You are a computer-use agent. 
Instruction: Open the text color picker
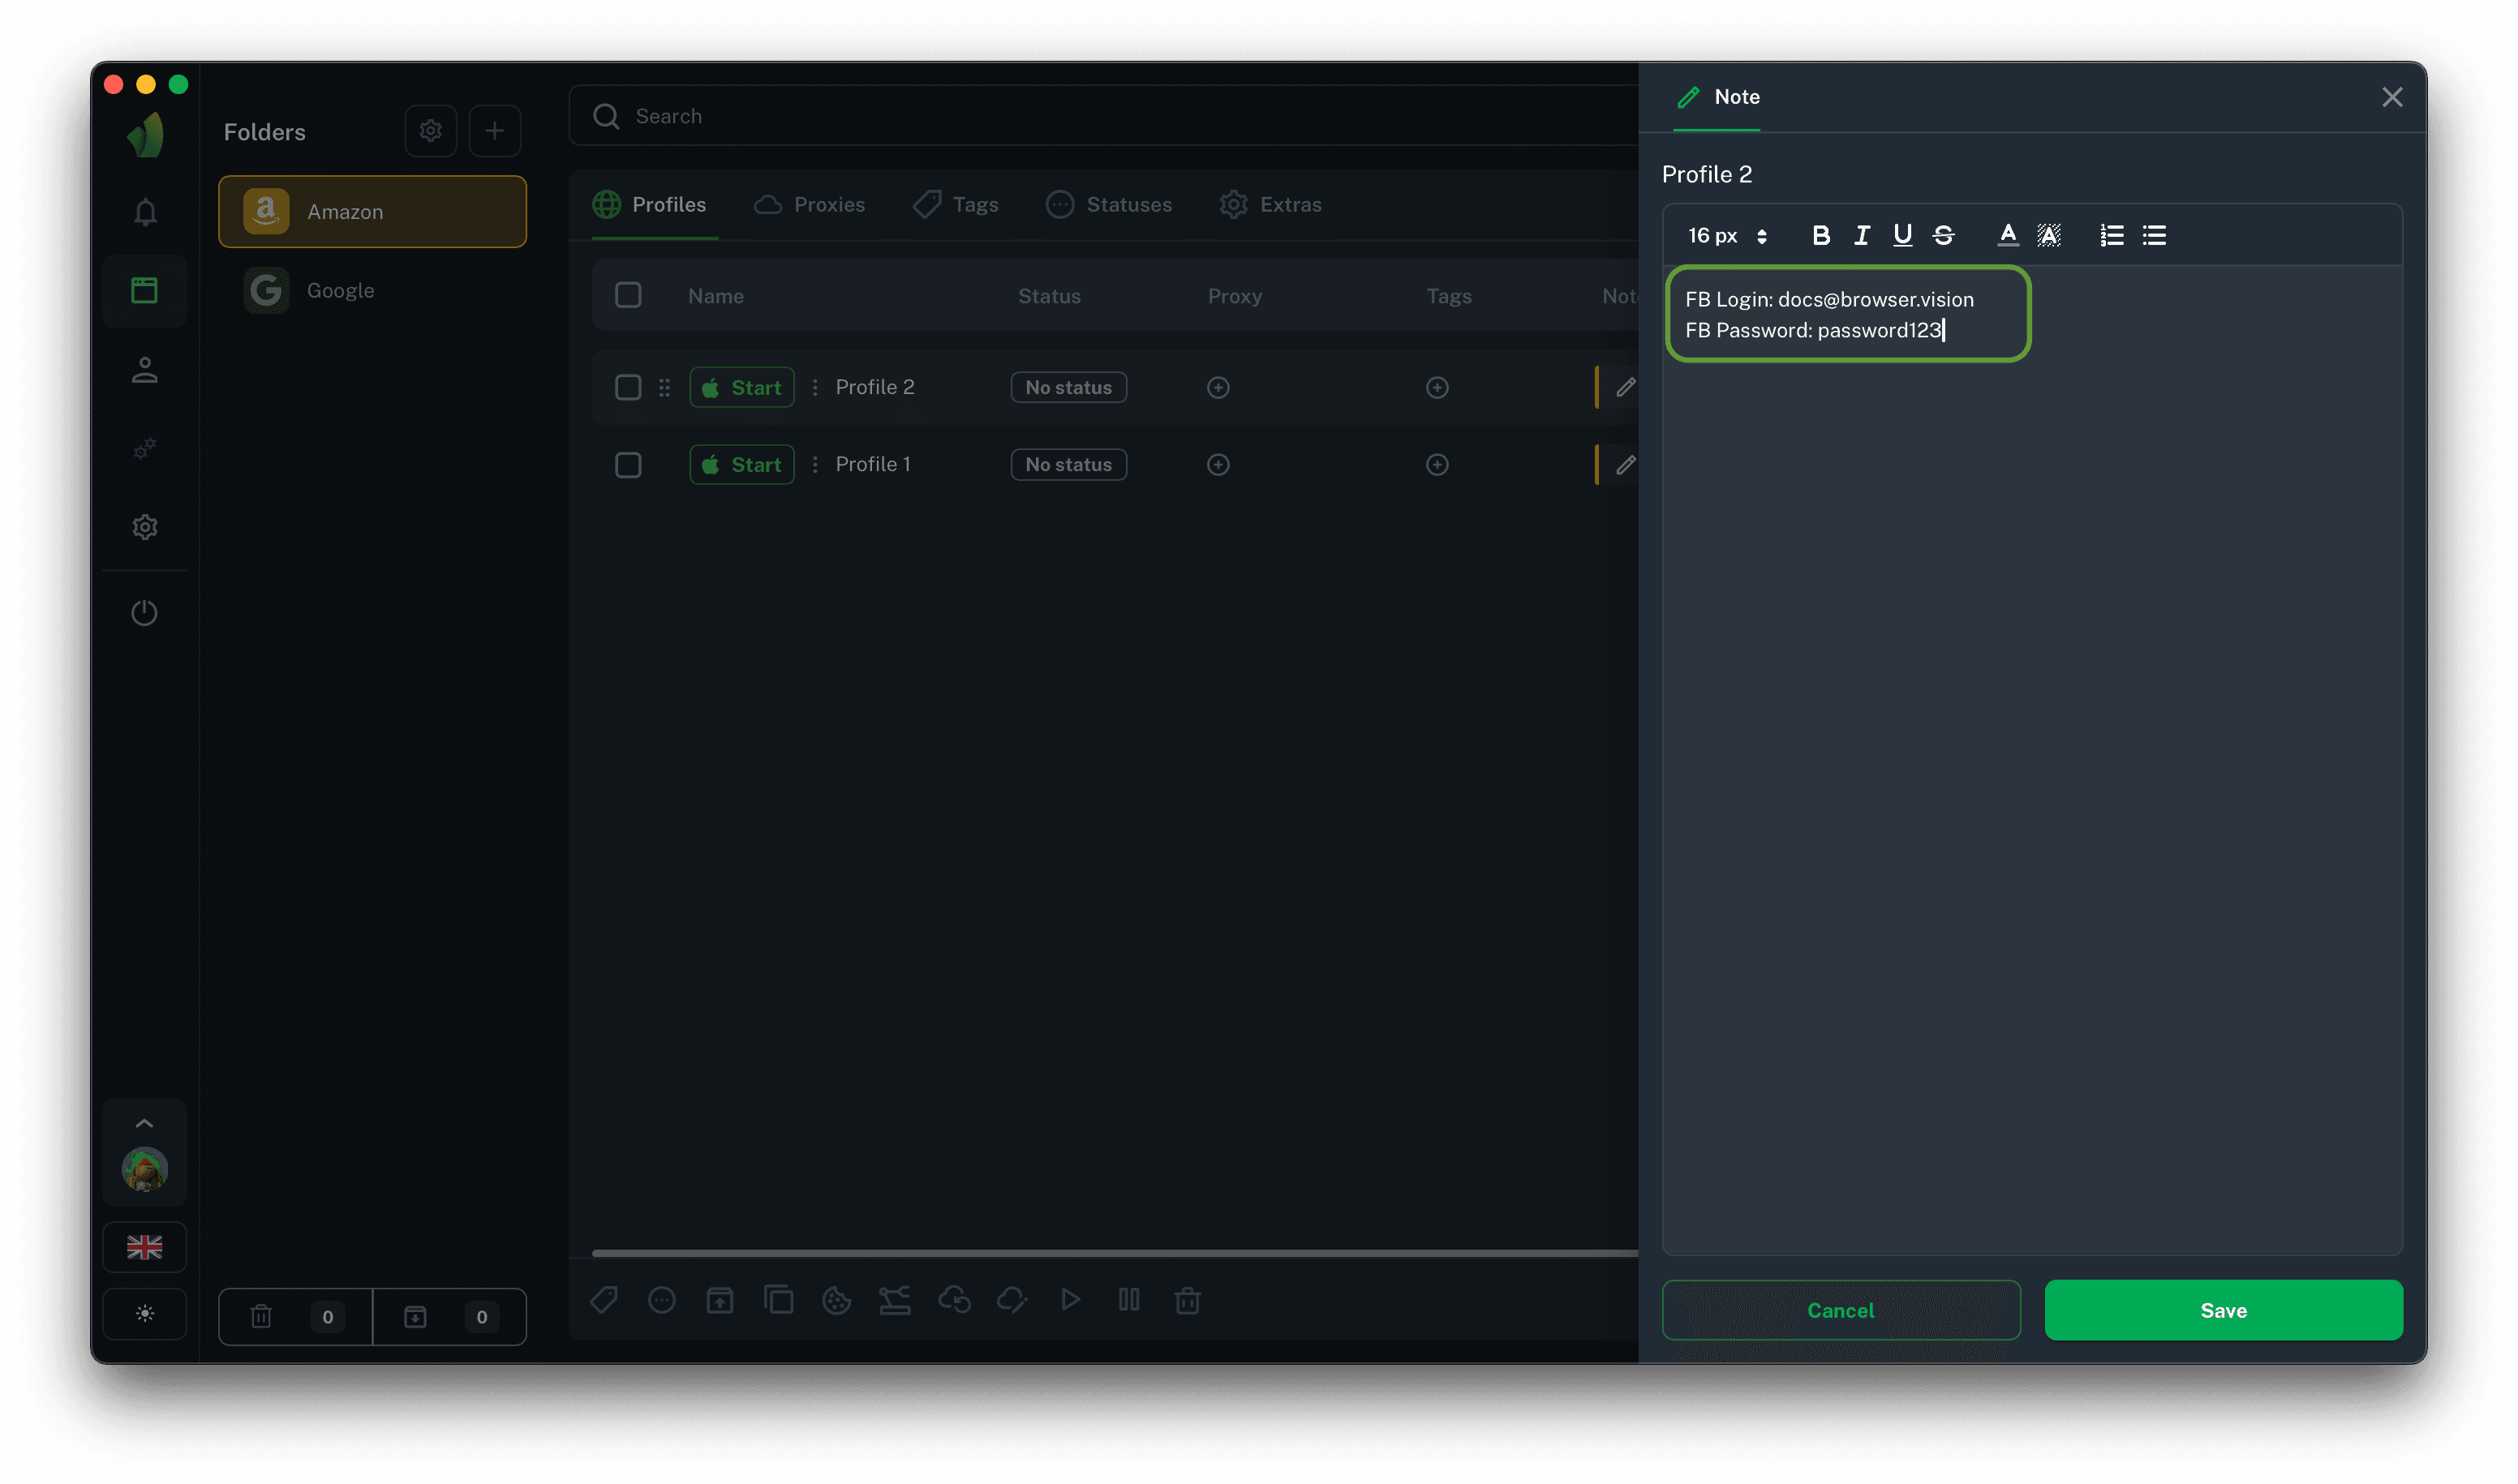click(2007, 235)
